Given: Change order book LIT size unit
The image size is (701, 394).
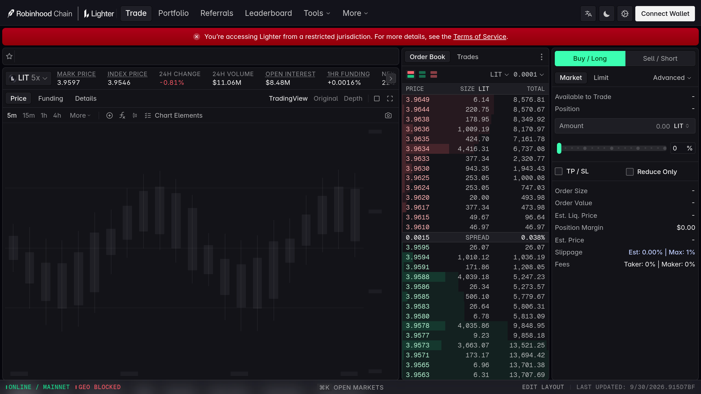Looking at the screenshot, I should [x=499, y=74].
